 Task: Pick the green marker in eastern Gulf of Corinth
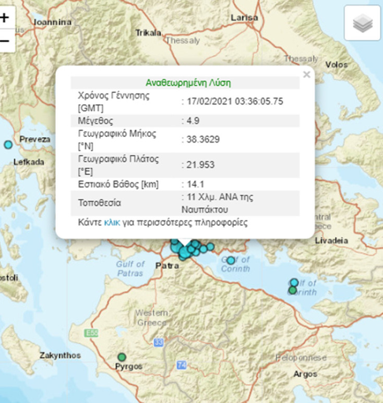tap(293, 290)
